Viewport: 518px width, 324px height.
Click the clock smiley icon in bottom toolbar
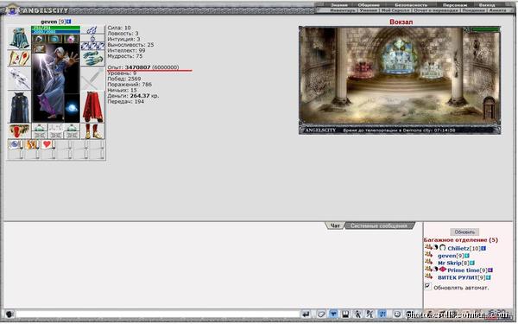point(397,314)
